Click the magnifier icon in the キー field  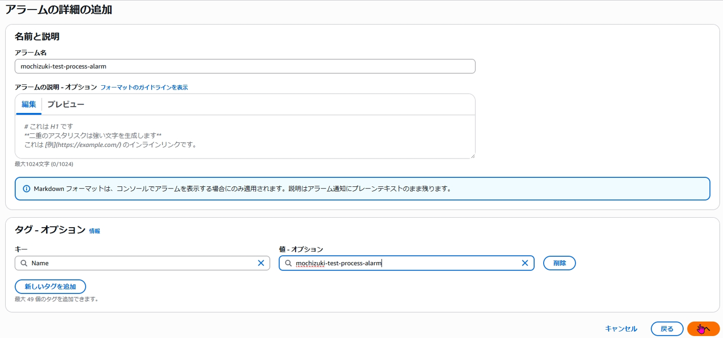tap(24, 263)
